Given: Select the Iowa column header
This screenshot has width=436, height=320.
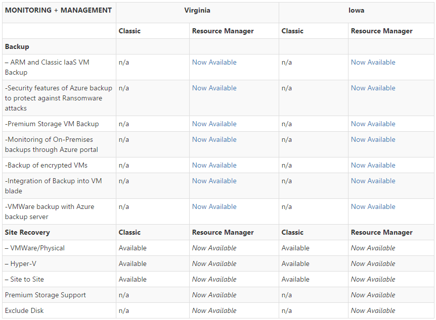Looking at the screenshot, I should [356, 10].
